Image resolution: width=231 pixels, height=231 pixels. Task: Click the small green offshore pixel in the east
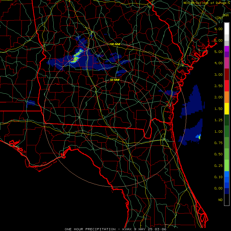[x=199, y=137]
